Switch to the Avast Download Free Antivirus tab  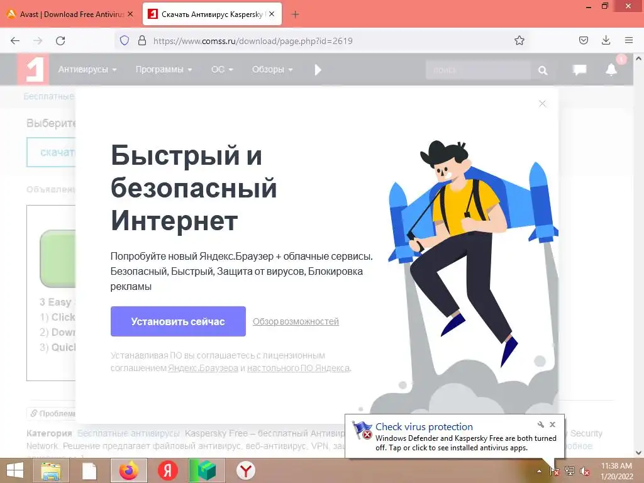click(70, 14)
